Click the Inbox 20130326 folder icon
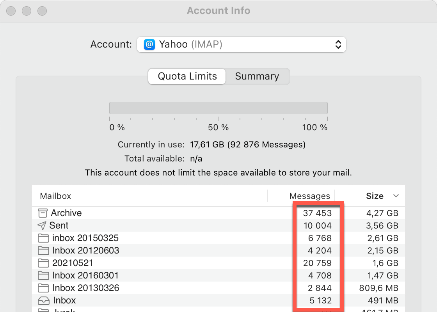 [x=43, y=288]
